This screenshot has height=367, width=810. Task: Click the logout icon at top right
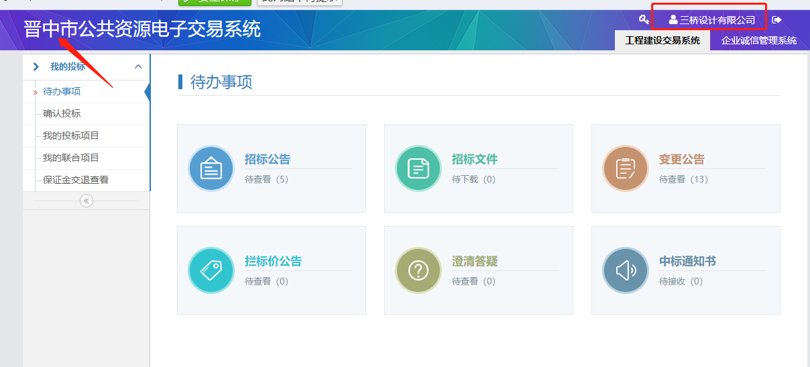777,20
